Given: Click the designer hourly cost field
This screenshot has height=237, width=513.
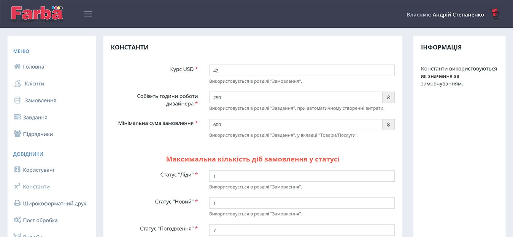Looking at the screenshot, I should click(x=295, y=97).
